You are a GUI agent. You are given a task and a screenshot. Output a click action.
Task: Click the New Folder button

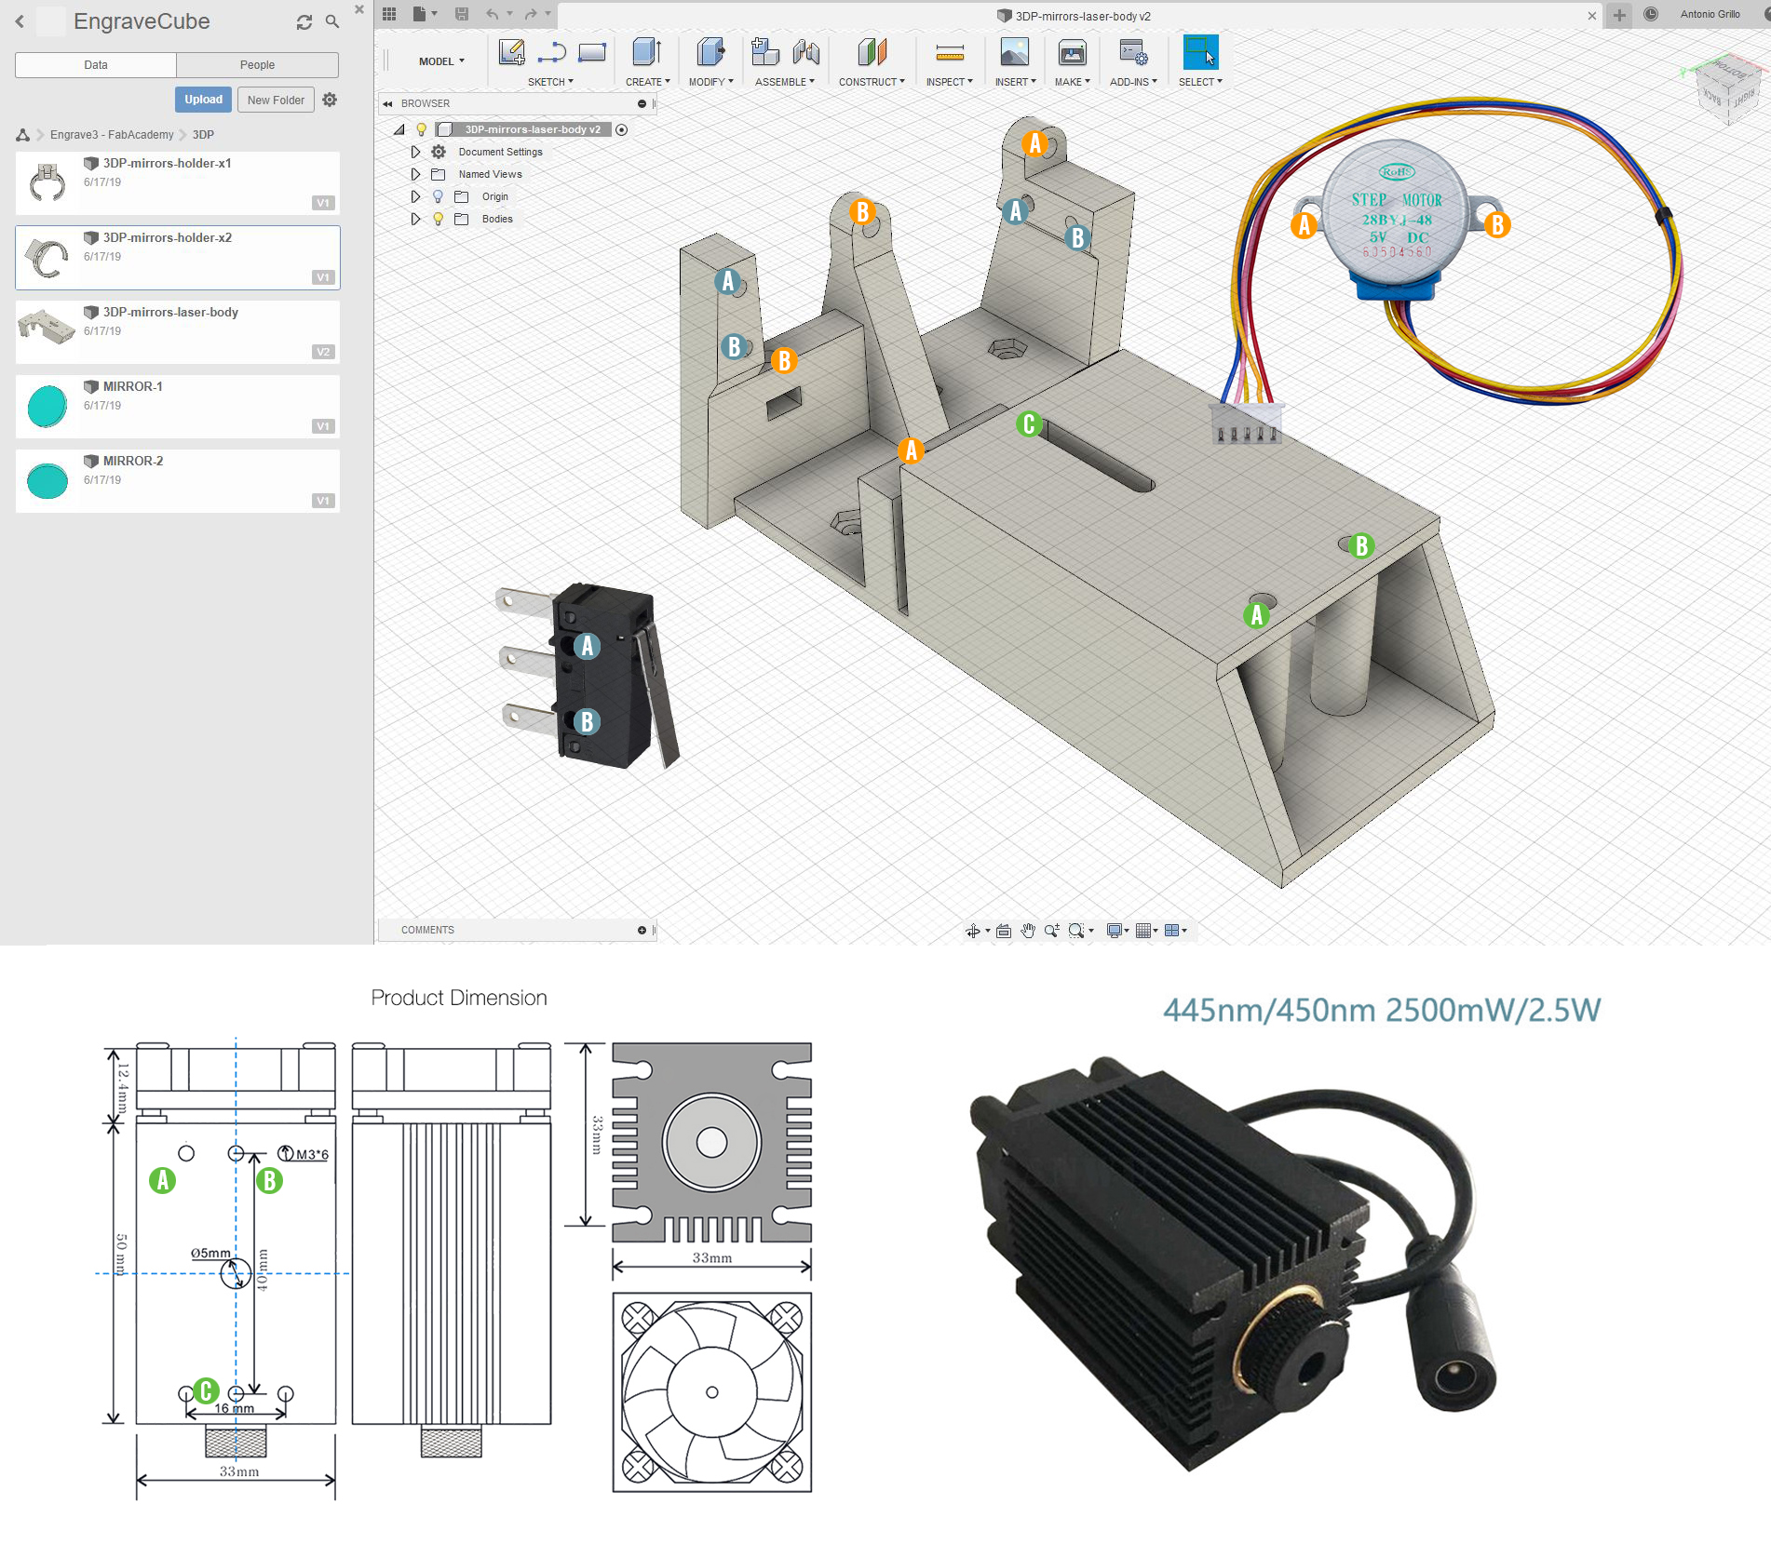point(276,100)
